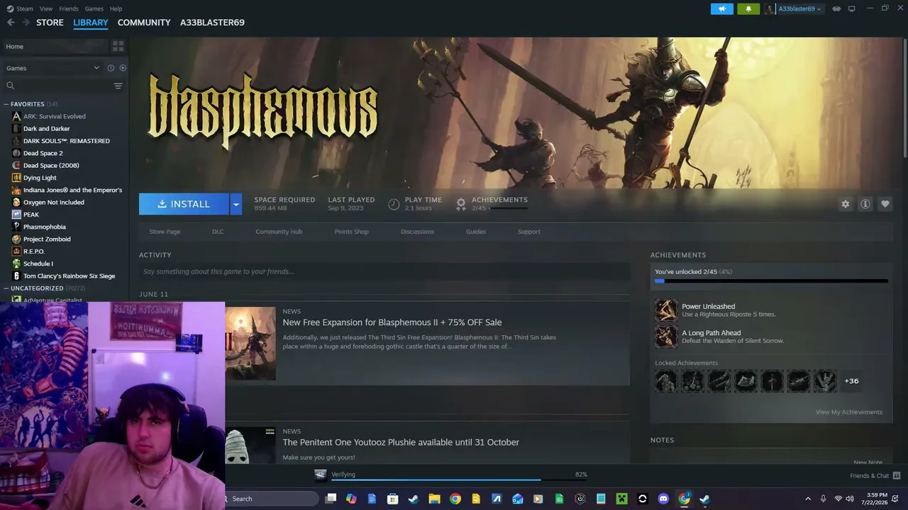Open the Penitent One Youtooz Plushie news title
Image resolution: width=908 pixels, height=510 pixels.
coord(401,442)
